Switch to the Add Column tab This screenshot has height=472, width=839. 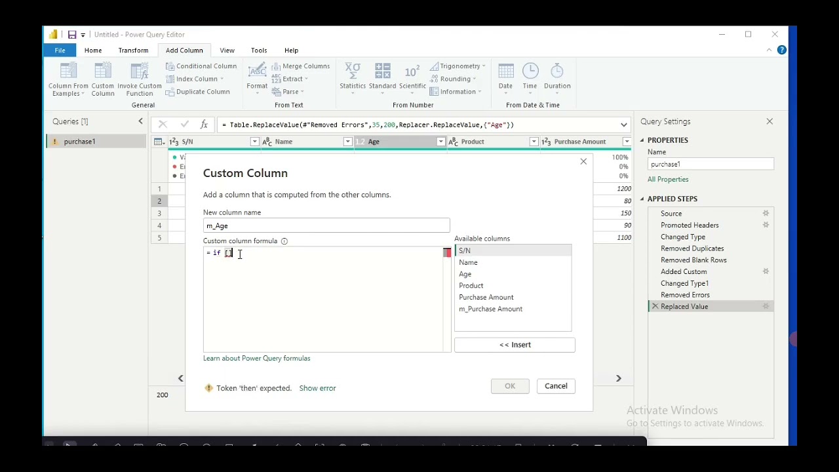tap(184, 50)
